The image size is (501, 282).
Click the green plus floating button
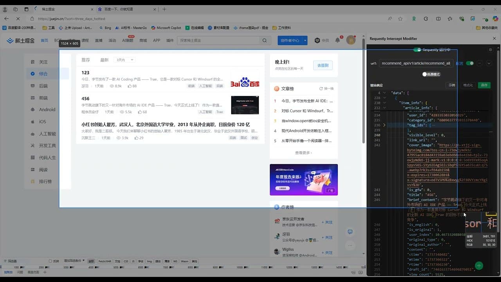479,266
